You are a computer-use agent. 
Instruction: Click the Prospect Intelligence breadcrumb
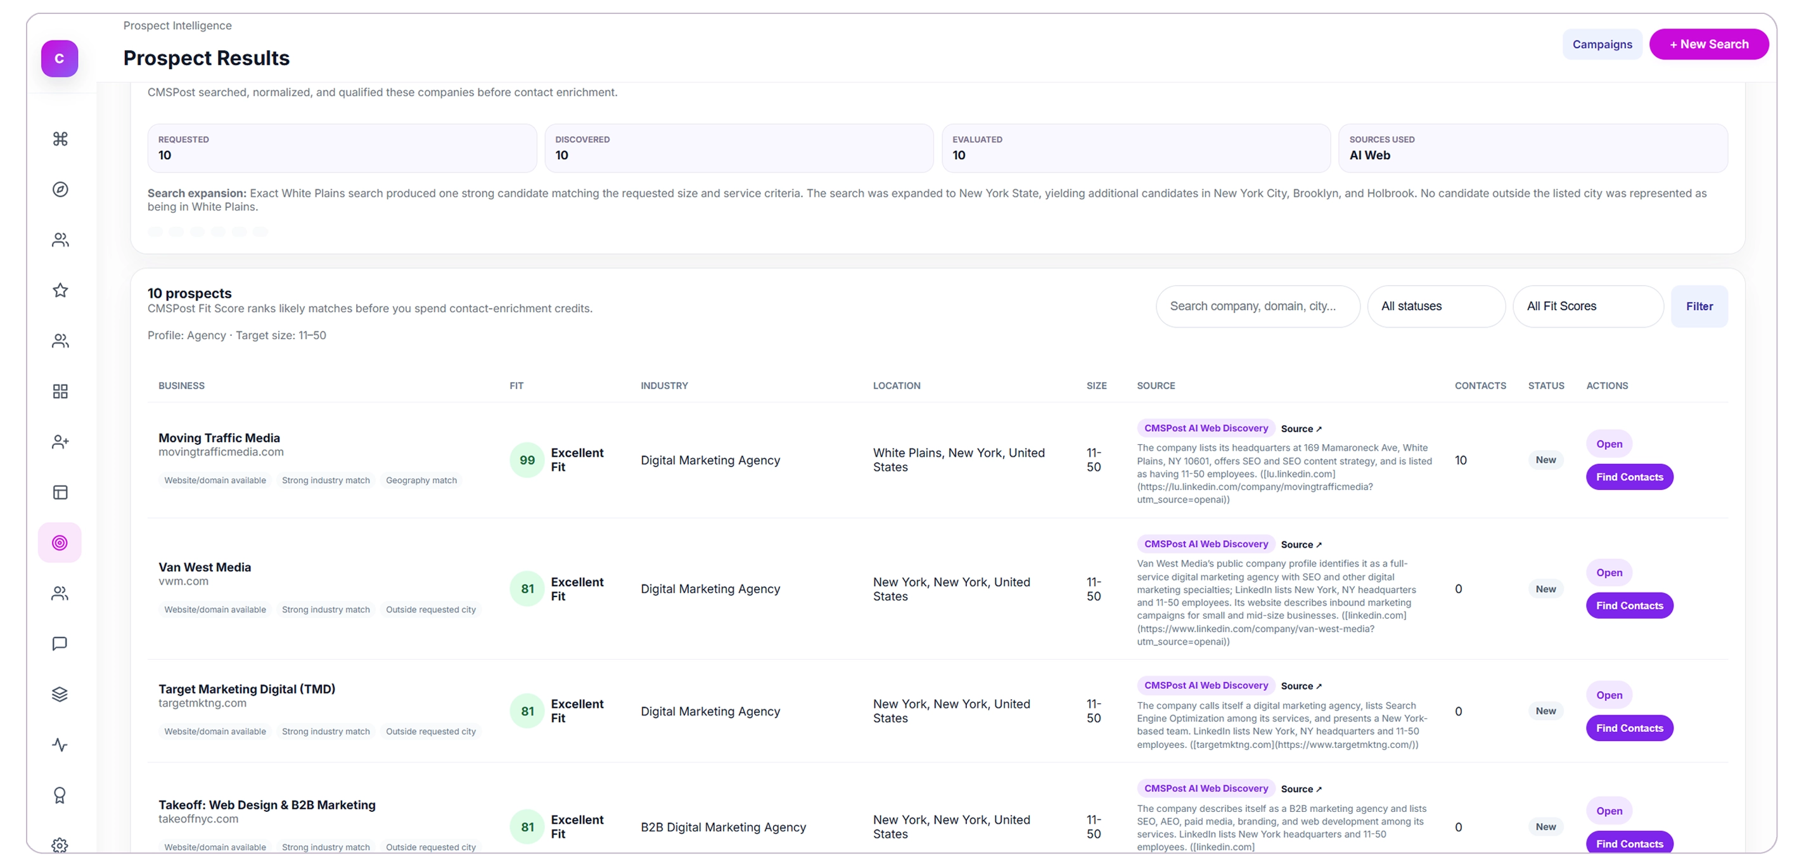(177, 25)
